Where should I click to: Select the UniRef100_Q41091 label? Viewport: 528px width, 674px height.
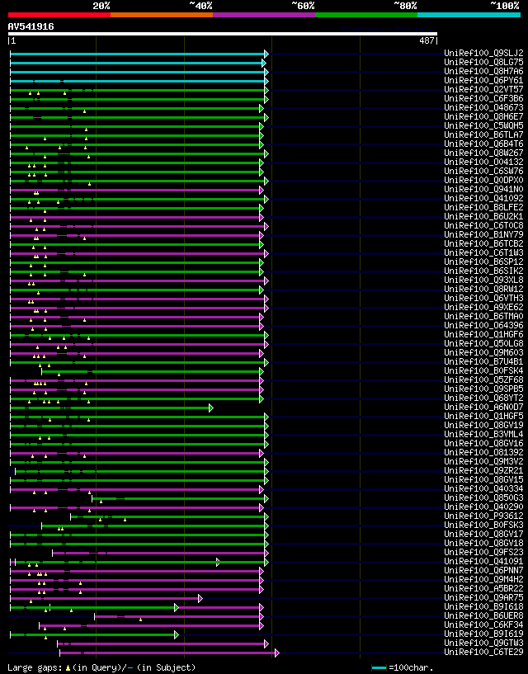pyautogui.click(x=483, y=561)
